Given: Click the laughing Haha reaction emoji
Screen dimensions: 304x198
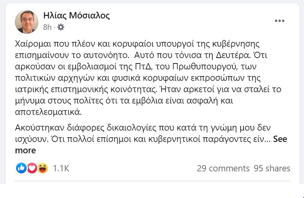Looking at the screenshot, I should click(43, 168).
